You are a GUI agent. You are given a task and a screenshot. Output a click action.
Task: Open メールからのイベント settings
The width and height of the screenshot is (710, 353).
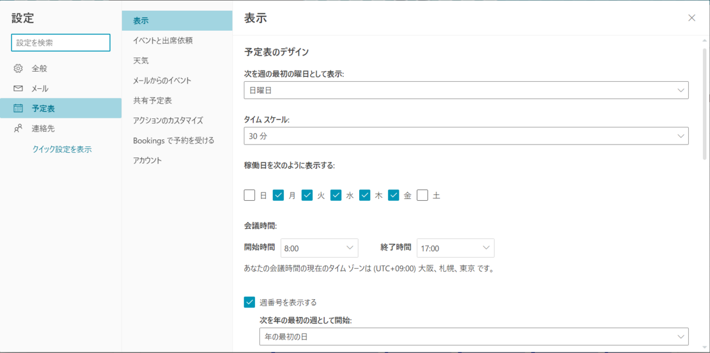[177, 81]
